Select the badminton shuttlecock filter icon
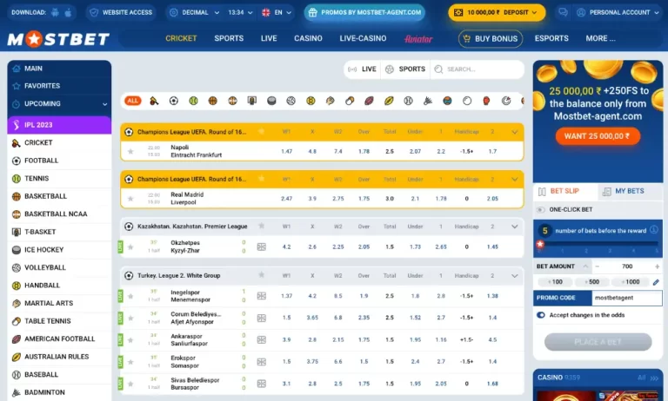This screenshot has height=401, width=668. coord(428,101)
